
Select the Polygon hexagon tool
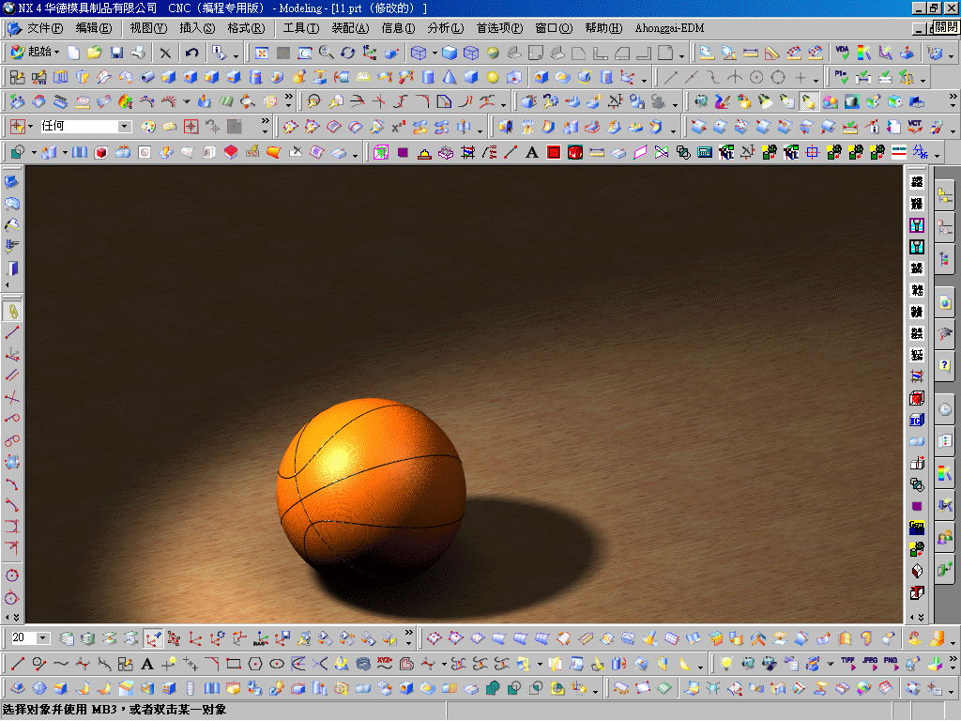click(255, 664)
